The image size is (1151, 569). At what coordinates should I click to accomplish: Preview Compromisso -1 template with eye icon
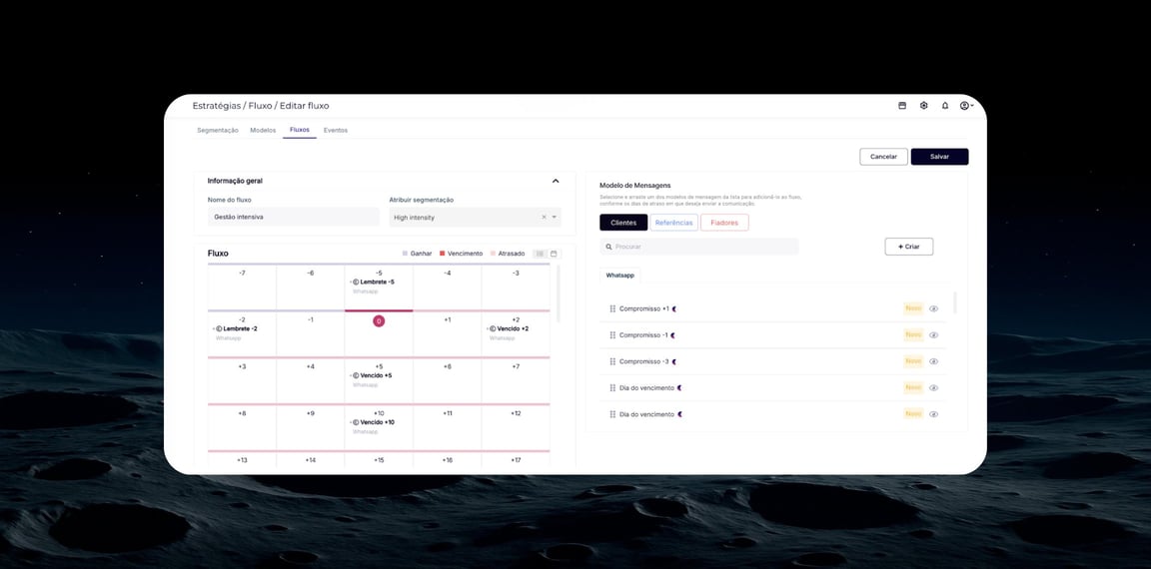(x=933, y=335)
